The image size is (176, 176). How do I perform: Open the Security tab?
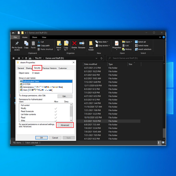point(37,68)
